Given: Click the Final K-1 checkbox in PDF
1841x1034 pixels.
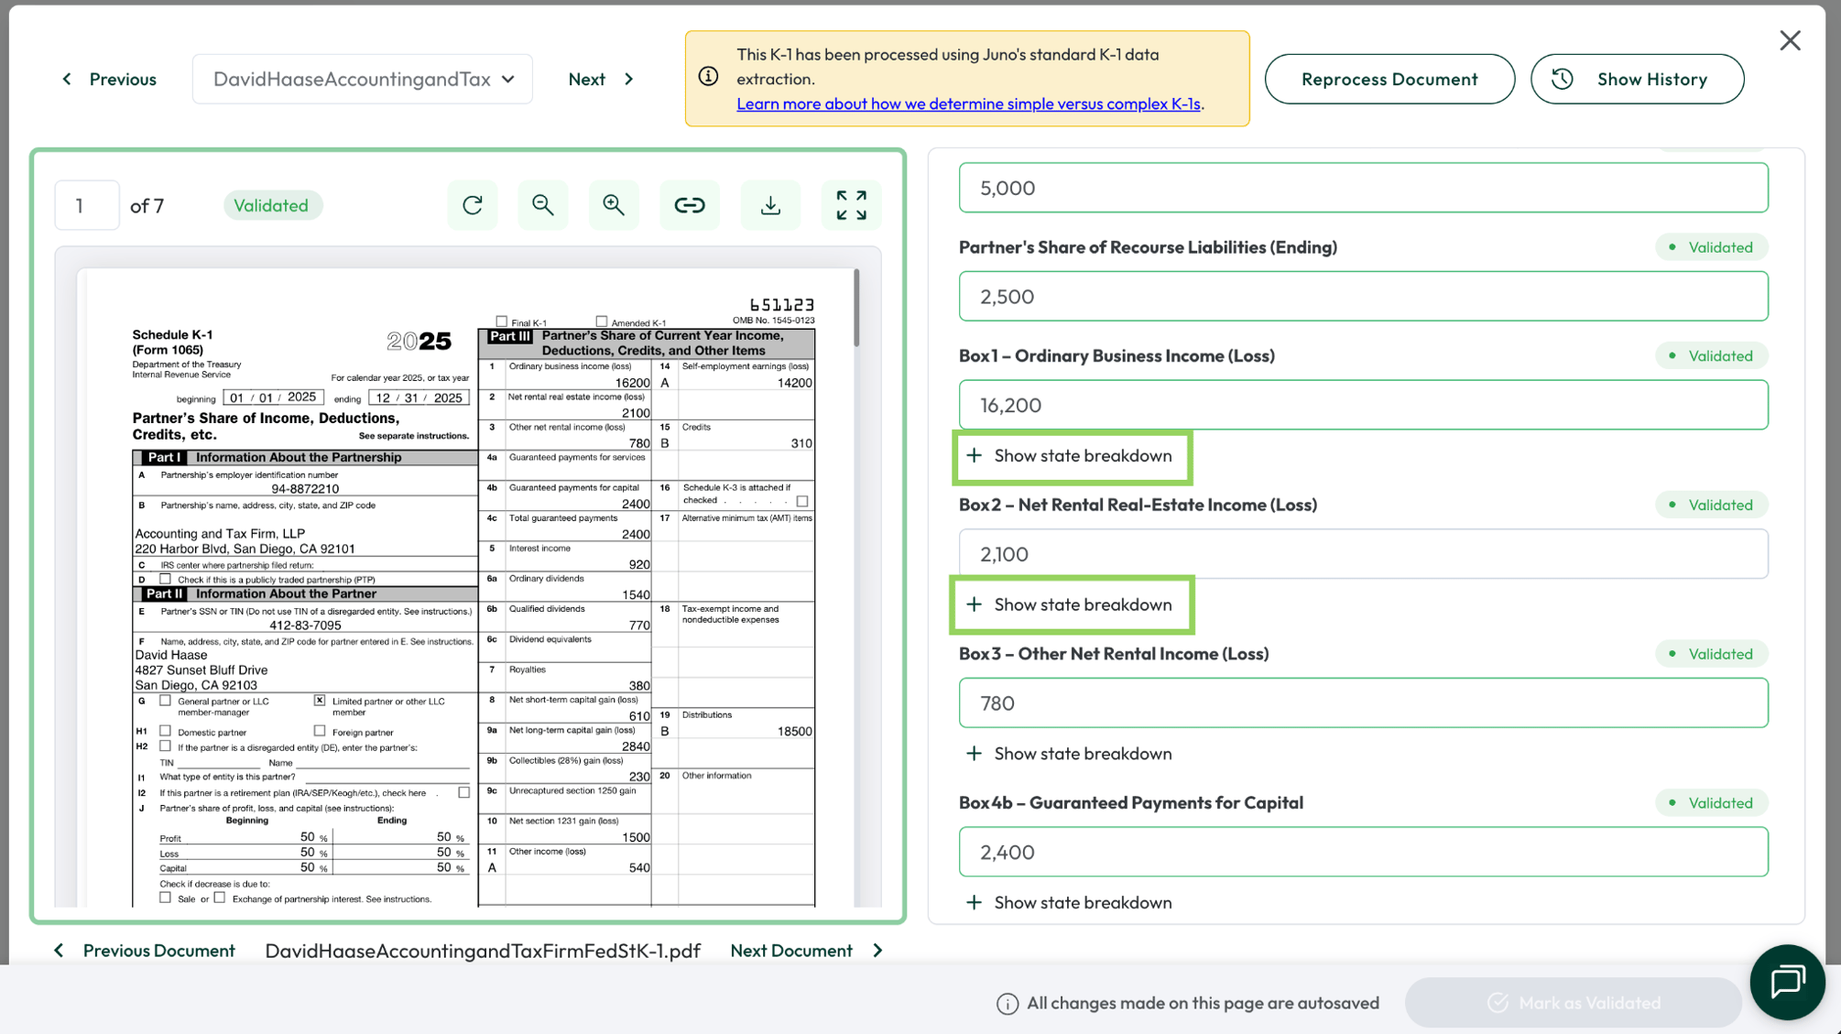Looking at the screenshot, I should tap(501, 321).
